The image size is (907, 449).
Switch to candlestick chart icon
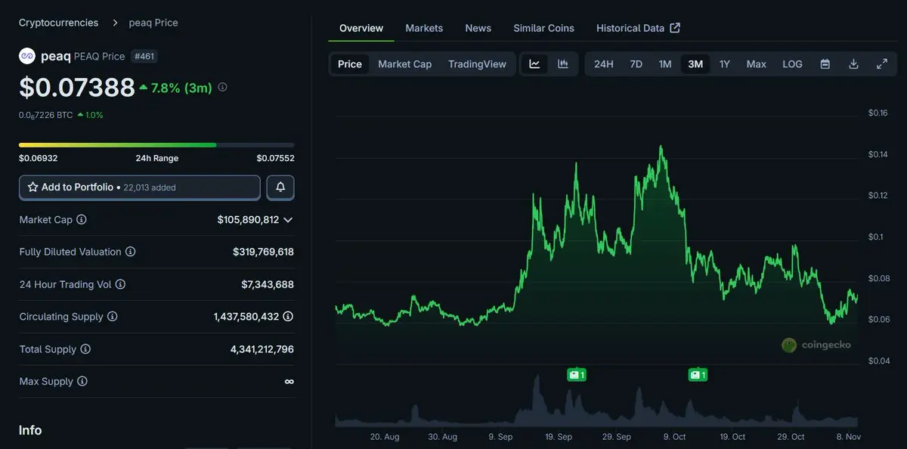tap(563, 64)
